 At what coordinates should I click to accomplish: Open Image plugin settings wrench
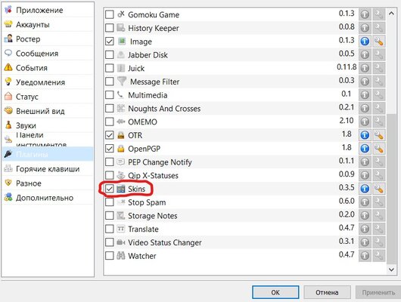pos(379,41)
